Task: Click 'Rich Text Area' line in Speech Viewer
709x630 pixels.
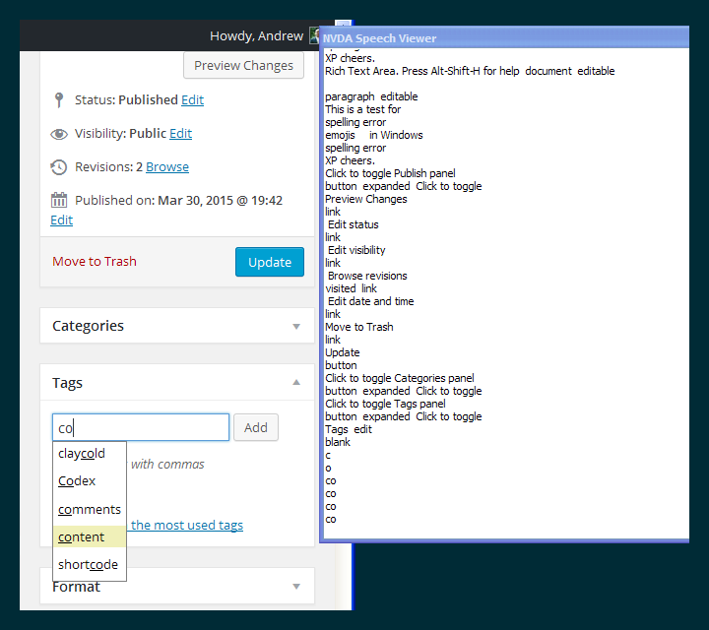Action: (470, 71)
